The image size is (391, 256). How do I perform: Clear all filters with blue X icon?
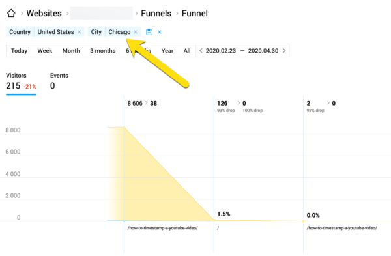point(160,32)
